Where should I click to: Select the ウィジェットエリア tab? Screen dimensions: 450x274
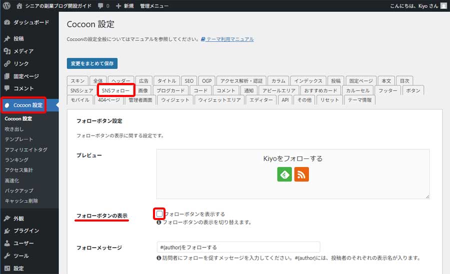219,100
